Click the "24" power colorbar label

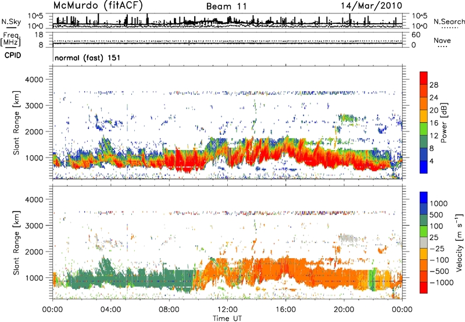[x=434, y=98]
